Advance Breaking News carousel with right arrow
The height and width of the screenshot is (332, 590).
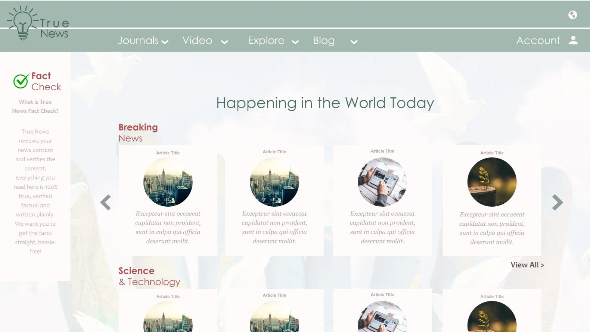557,203
